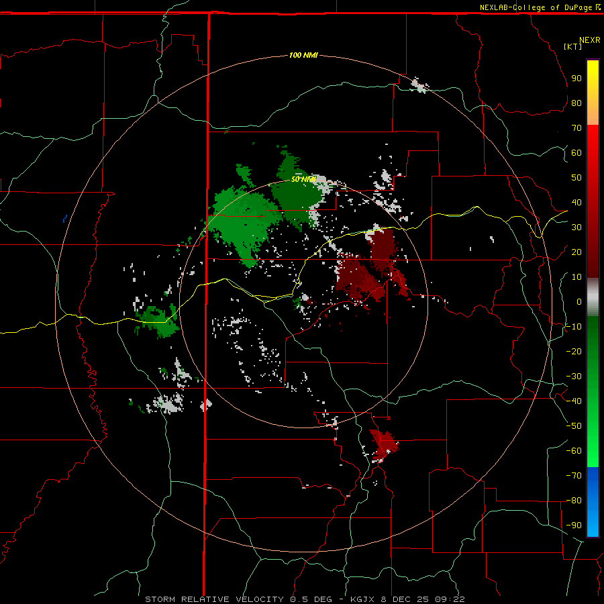Click the 50 NMI range ring label
Image resolution: width=604 pixels, height=604 pixels.
(303, 179)
